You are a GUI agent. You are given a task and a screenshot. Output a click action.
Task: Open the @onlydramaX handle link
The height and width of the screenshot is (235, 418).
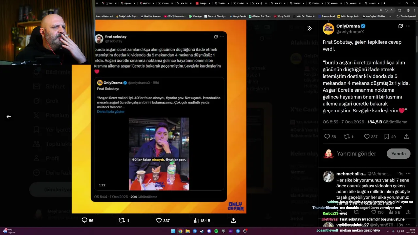pos(350,32)
